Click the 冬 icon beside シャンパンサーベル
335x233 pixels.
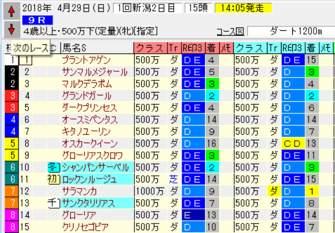pyautogui.click(x=53, y=167)
